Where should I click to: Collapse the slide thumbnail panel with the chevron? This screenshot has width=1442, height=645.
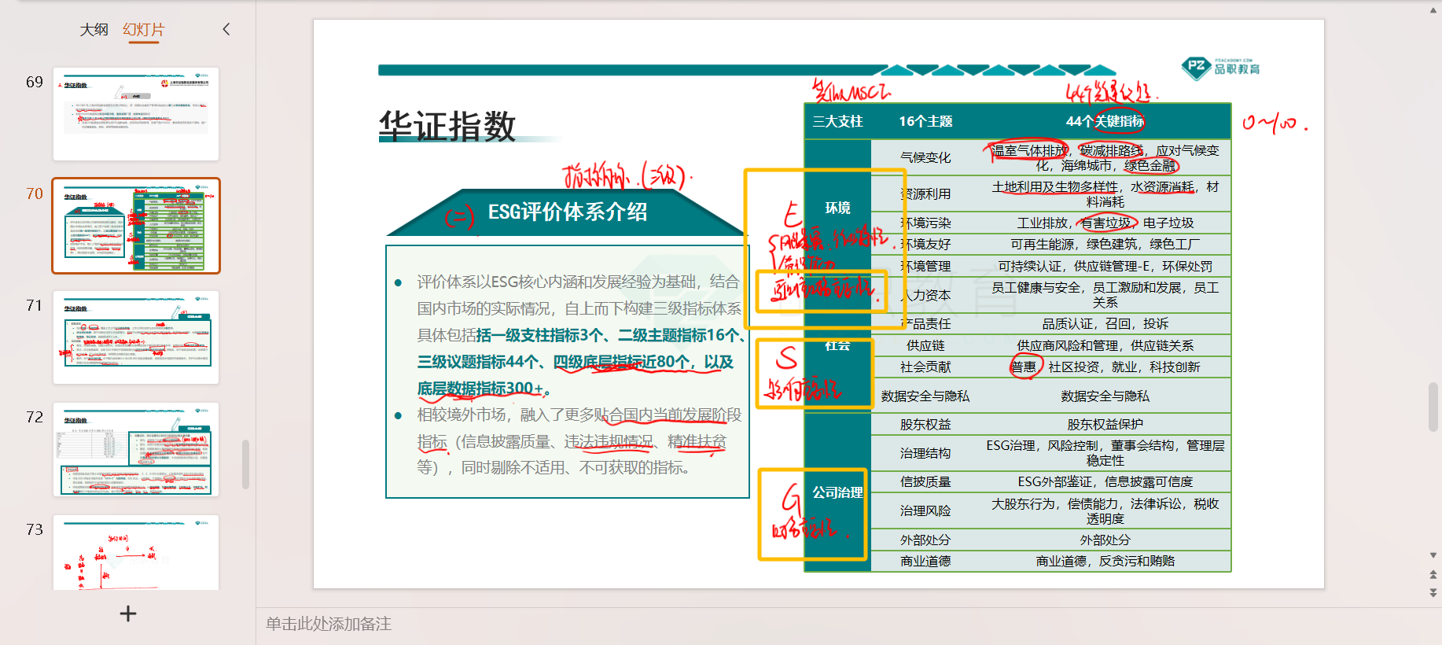click(226, 29)
